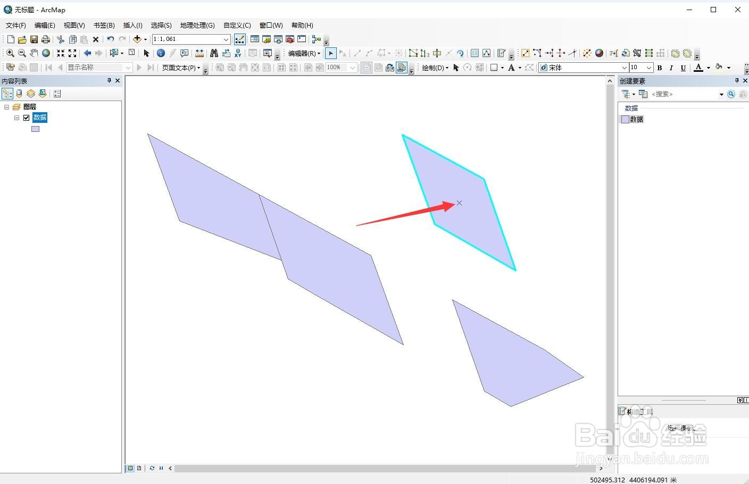The image size is (749, 484).
Task: Pin the 创建要素 panel
Action: pyautogui.click(x=737, y=80)
